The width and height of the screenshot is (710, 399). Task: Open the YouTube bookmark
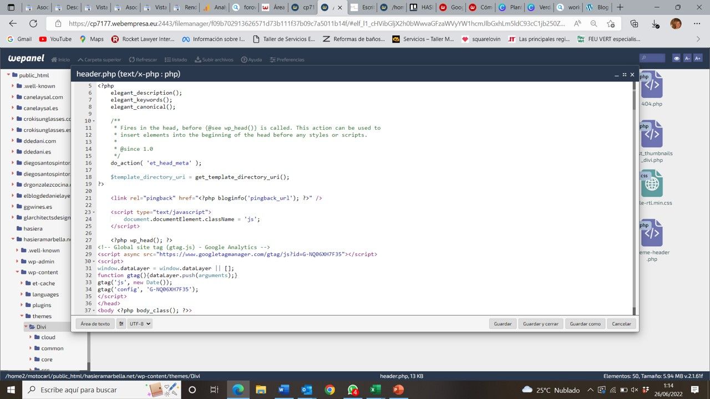pyautogui.click(x=55, y=39)
